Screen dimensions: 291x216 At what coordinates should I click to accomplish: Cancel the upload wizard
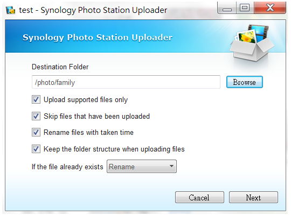[199, 197]
